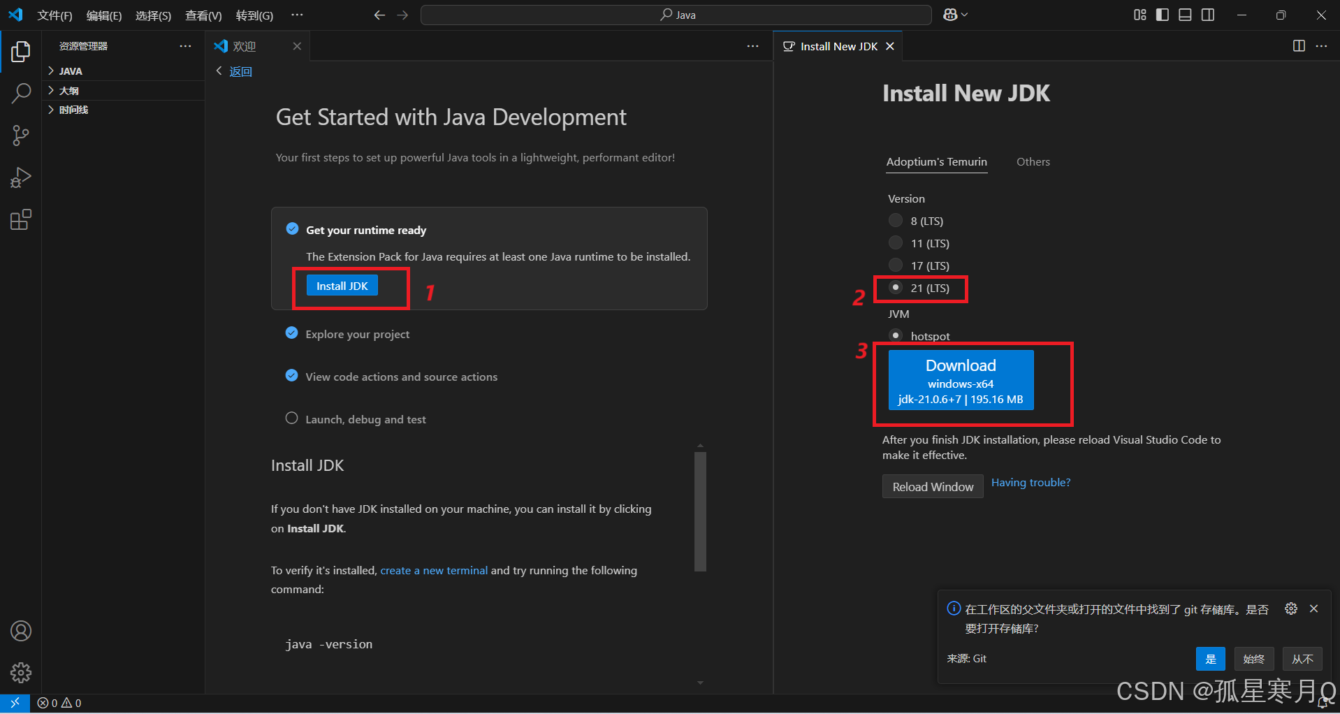Open the Accounts menu icon

click(21, 631)
